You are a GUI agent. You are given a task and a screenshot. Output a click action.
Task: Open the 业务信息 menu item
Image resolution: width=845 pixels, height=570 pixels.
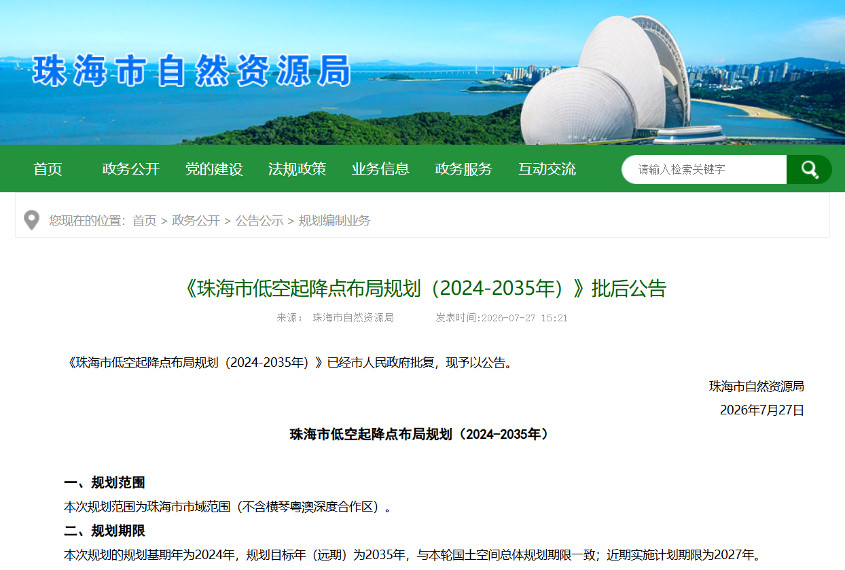pyautogui.click(x=380, y=169)
